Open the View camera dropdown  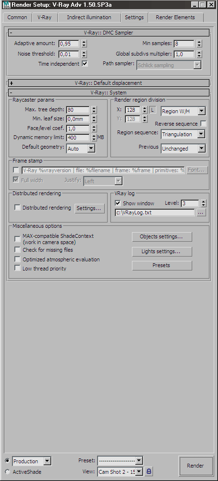coord(120,471)
